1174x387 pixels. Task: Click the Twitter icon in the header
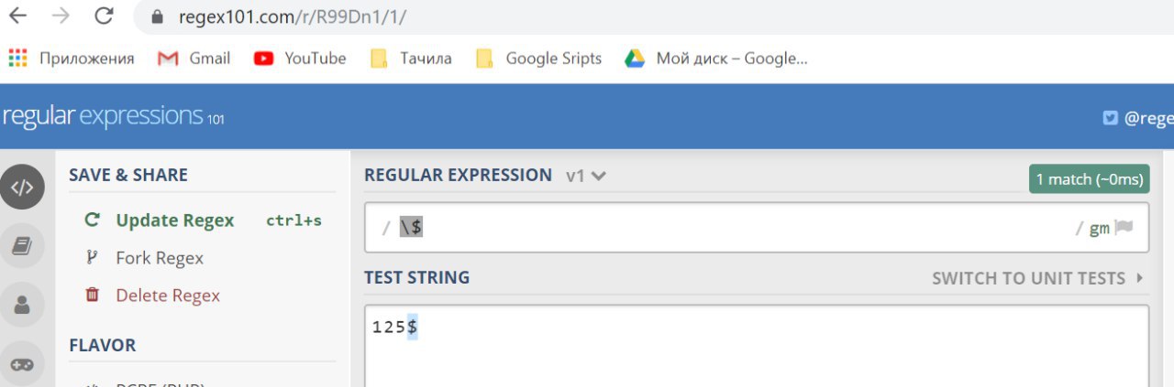pos(1111,117)
